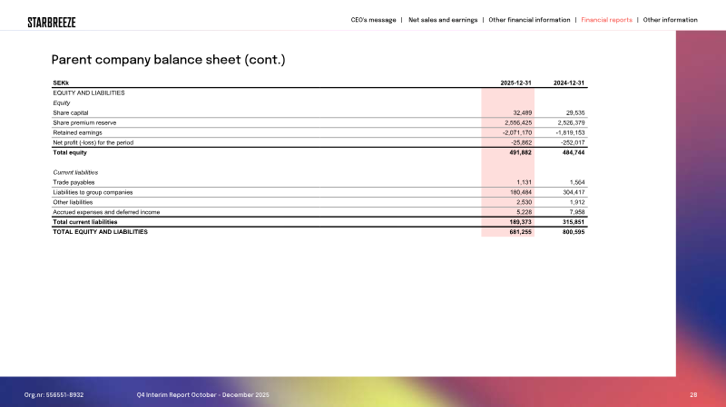Select the Financial reports section link
Viewport: 726px width, 407px height.
(606, 20)
